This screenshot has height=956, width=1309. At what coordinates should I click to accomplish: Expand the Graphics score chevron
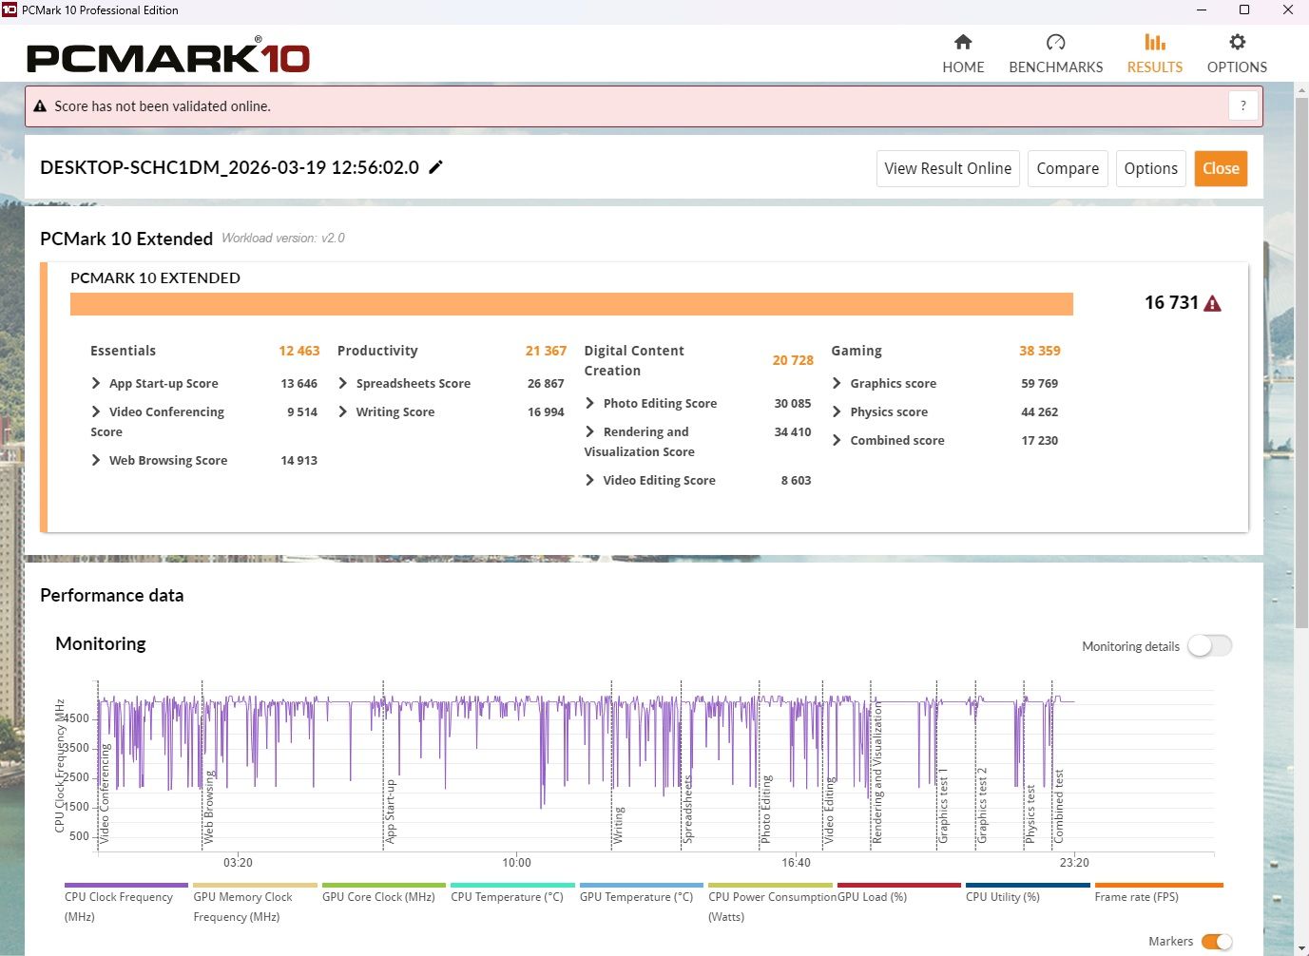coord(837,383)
